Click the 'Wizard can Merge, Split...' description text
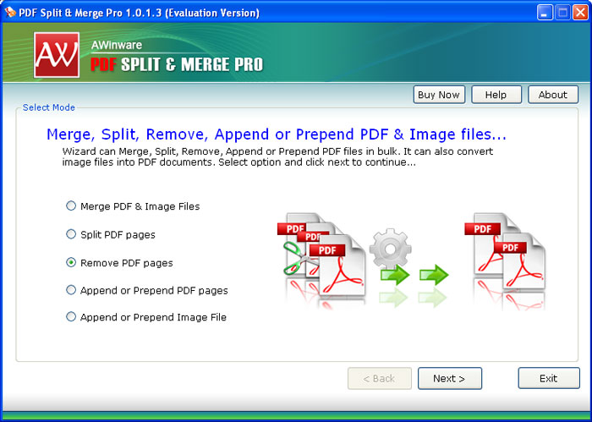 tap(277, 156)
